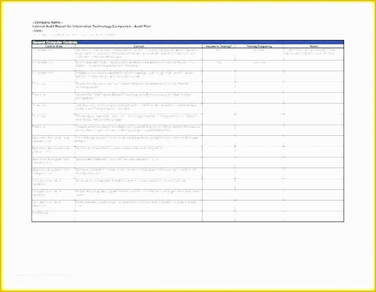Screen dimensions: 376x292
Task: Click the 'Include in Testing?' column header
Action: coord(219,46)
